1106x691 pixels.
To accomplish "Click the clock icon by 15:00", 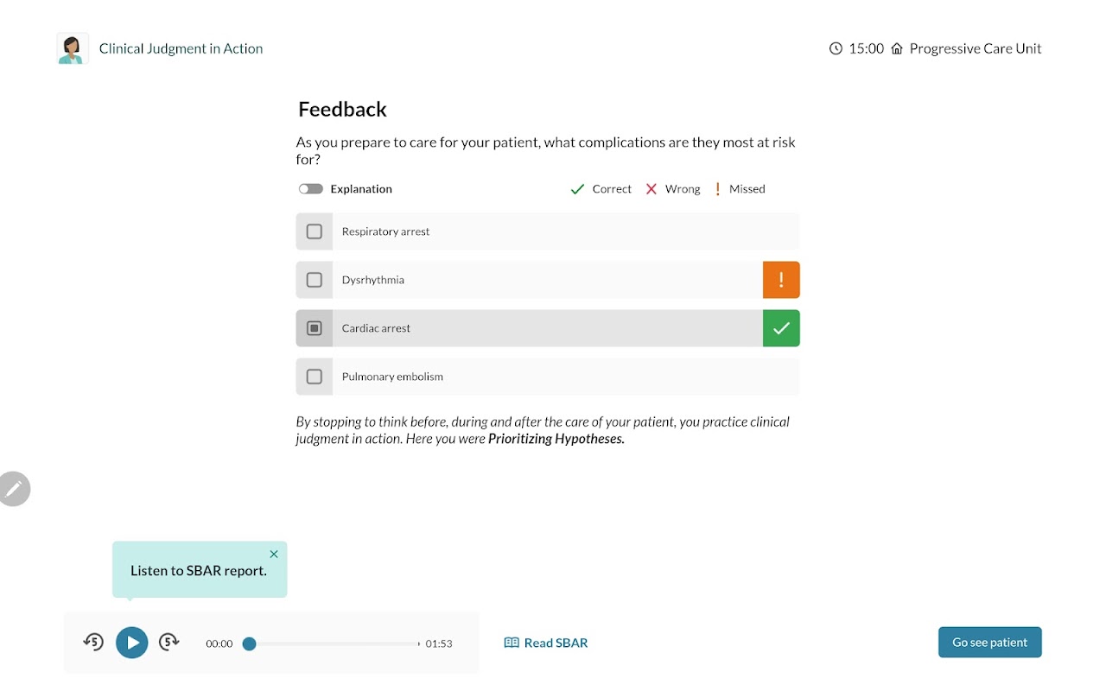I will 836,48.
